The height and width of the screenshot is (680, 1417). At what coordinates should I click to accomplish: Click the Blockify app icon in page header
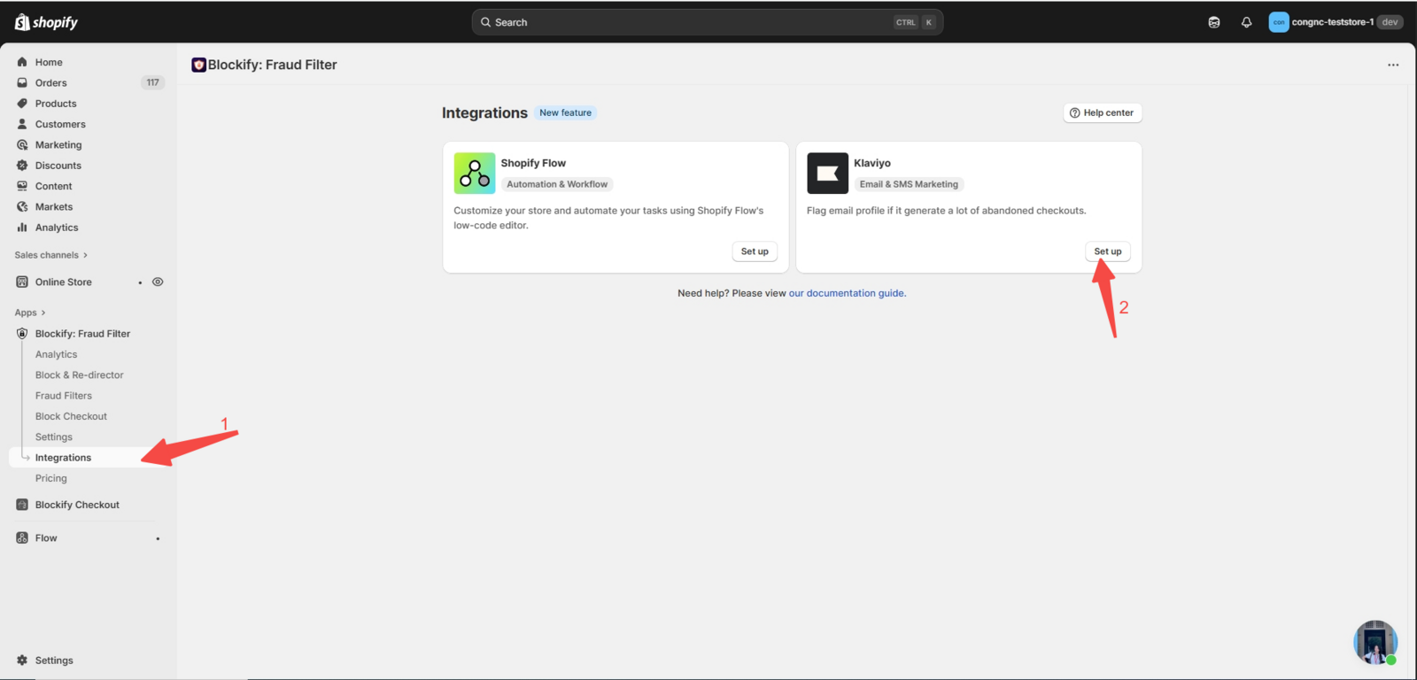(x=198, y=65)
